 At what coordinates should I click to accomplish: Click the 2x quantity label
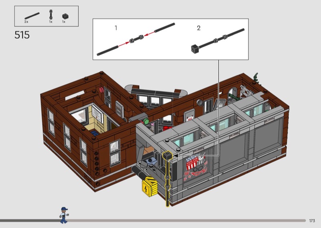click(26, 22)
